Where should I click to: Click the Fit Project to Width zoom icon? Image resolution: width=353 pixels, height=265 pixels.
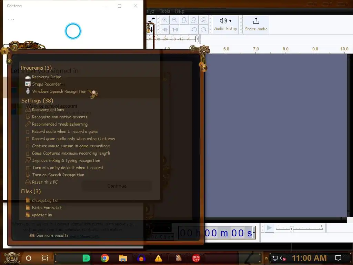click(x=194, y=20)
